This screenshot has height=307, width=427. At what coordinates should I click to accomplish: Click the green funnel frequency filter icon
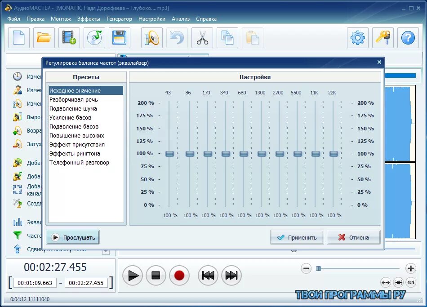tap(18, 236)
